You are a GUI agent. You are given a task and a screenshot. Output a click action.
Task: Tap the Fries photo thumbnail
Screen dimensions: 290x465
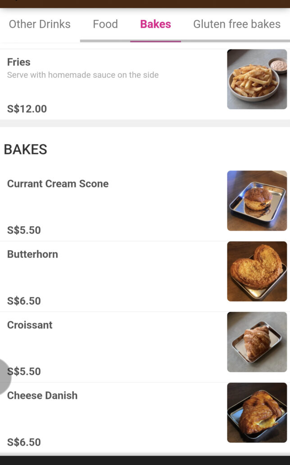tap(257, 79)
